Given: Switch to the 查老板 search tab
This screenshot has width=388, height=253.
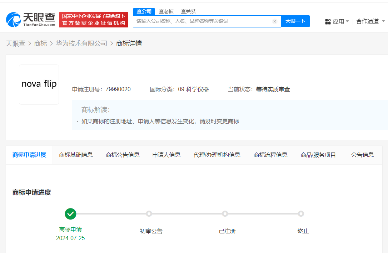Looking at the screenshot, I should tap(166, 11).
